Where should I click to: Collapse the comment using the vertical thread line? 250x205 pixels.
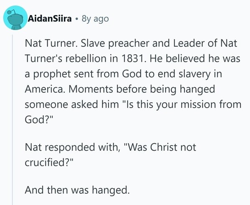13,120
